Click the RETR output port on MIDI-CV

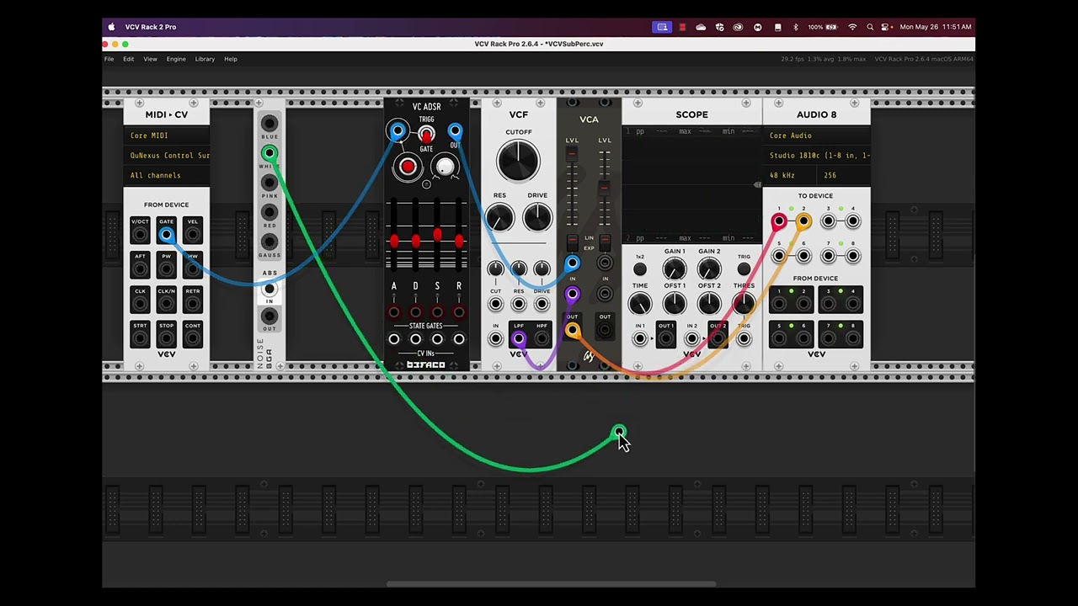[x=192, y=303]
